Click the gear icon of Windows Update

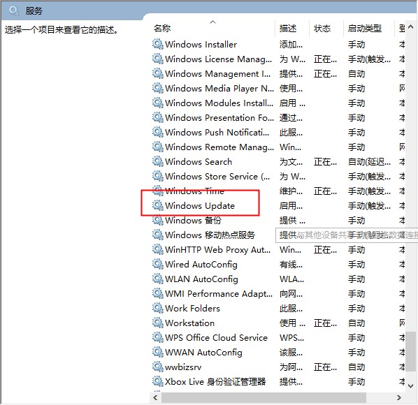pyautogui.click(x=157, y=205)
